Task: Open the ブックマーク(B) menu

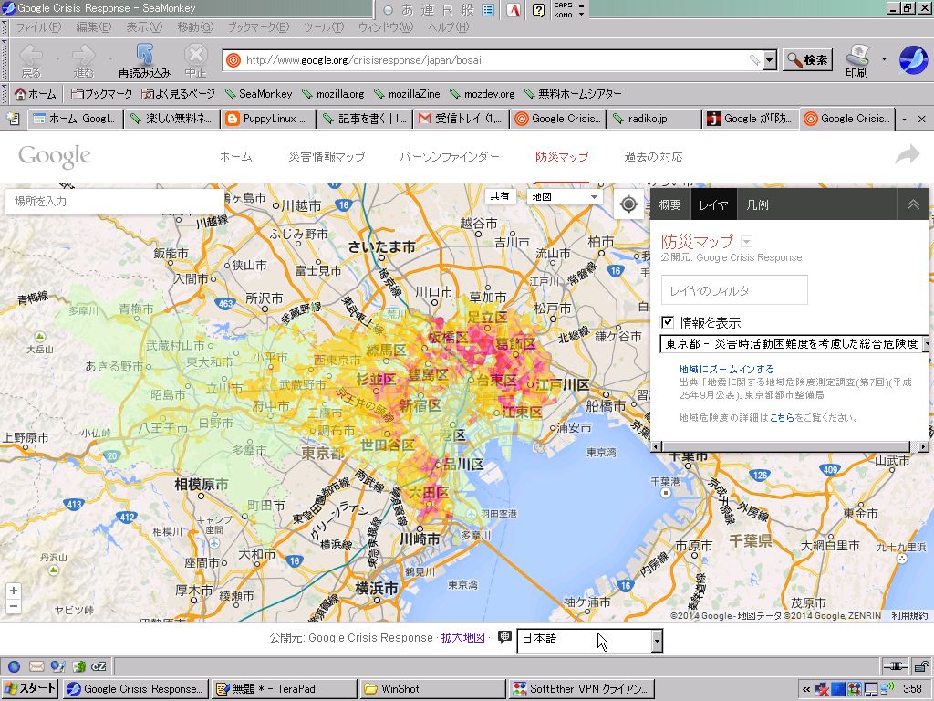Action: coord(258,27)
